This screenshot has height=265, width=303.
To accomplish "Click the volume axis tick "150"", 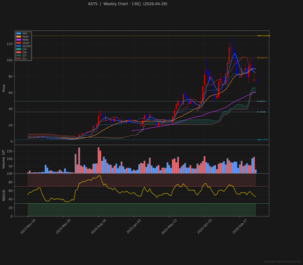I will 10,152.
